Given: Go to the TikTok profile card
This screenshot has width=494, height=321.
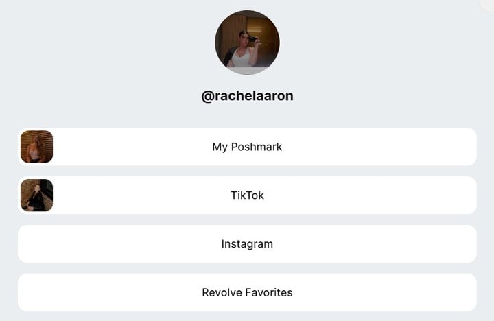Looking at the screenshot, I should (x=247, y=195).
